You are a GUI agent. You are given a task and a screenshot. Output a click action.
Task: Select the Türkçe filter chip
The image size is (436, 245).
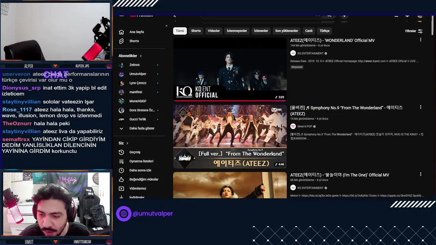(x=324, y=31)
